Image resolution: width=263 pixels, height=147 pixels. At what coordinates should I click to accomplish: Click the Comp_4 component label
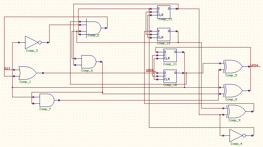pos(236,144)
